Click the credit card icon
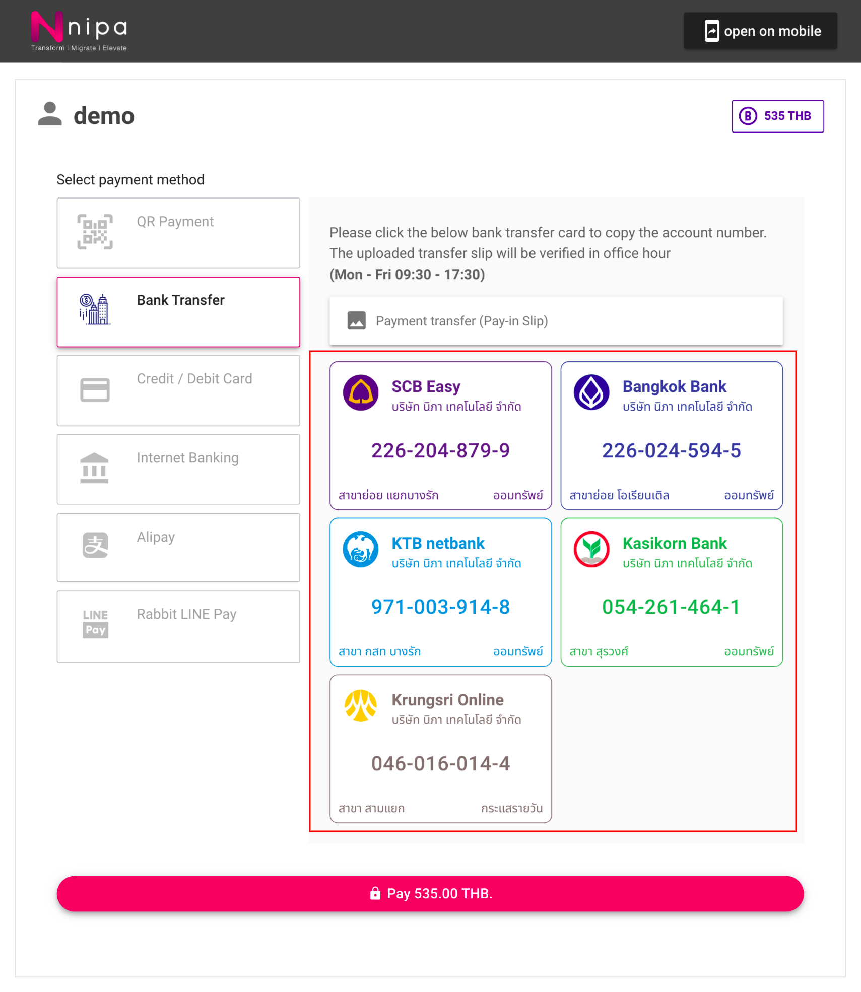861x992 pixels. (95, 390)
